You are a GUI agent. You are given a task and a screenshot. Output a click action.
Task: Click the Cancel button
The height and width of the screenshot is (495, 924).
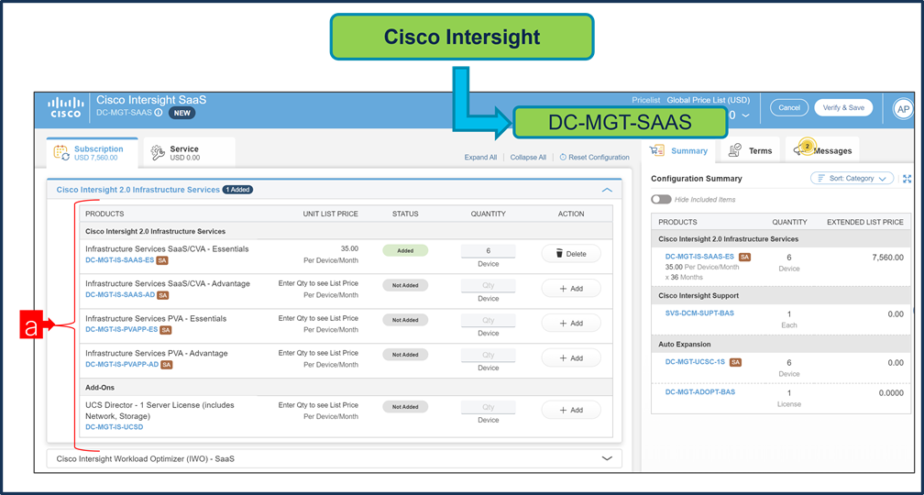tap(789, 108)
